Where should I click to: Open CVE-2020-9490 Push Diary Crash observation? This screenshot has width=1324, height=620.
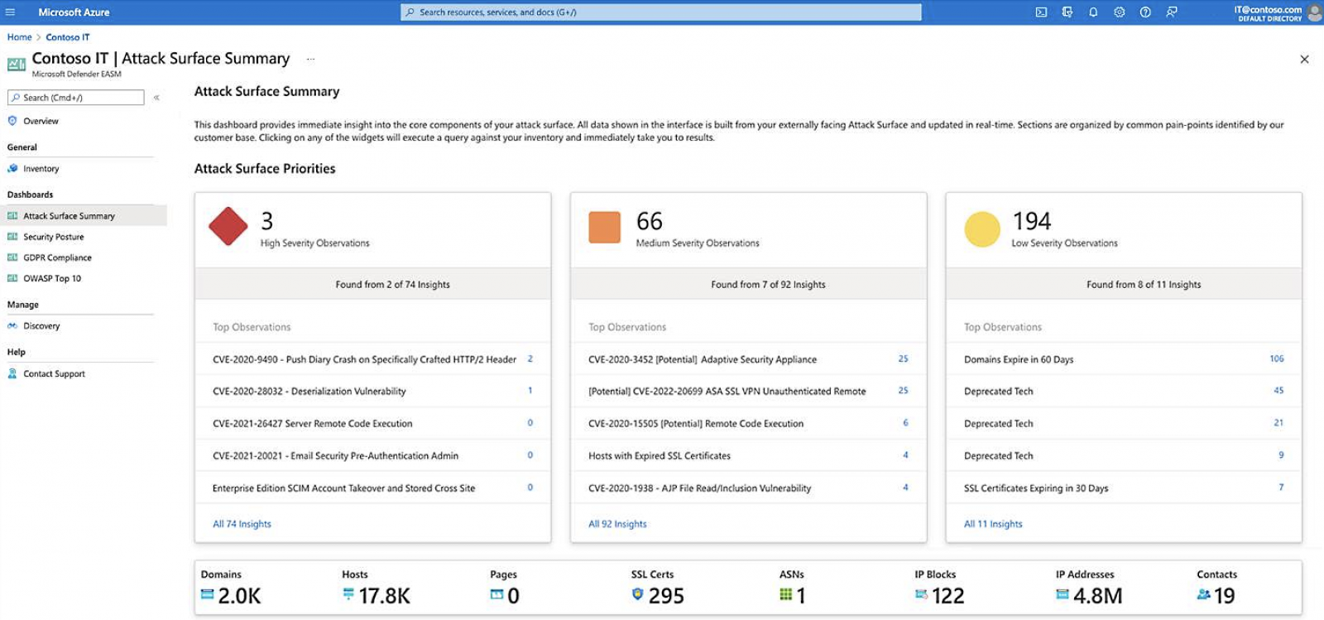(x=372, y=359)
